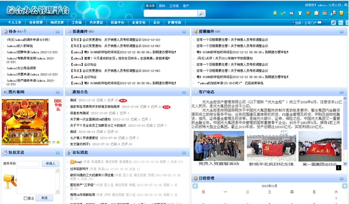This screenshot has height=204, width=349.
Task: Open the calendar icon in header toolbar
Action: click(325, 13)
